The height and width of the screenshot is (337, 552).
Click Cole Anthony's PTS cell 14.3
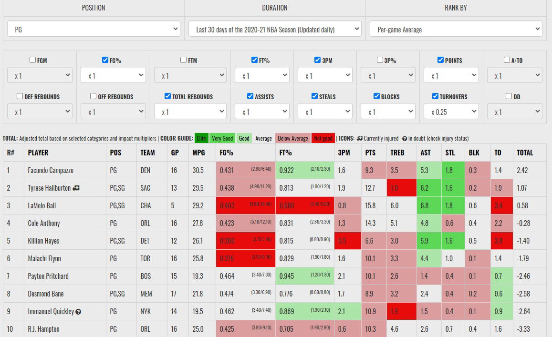pos(374,224)
